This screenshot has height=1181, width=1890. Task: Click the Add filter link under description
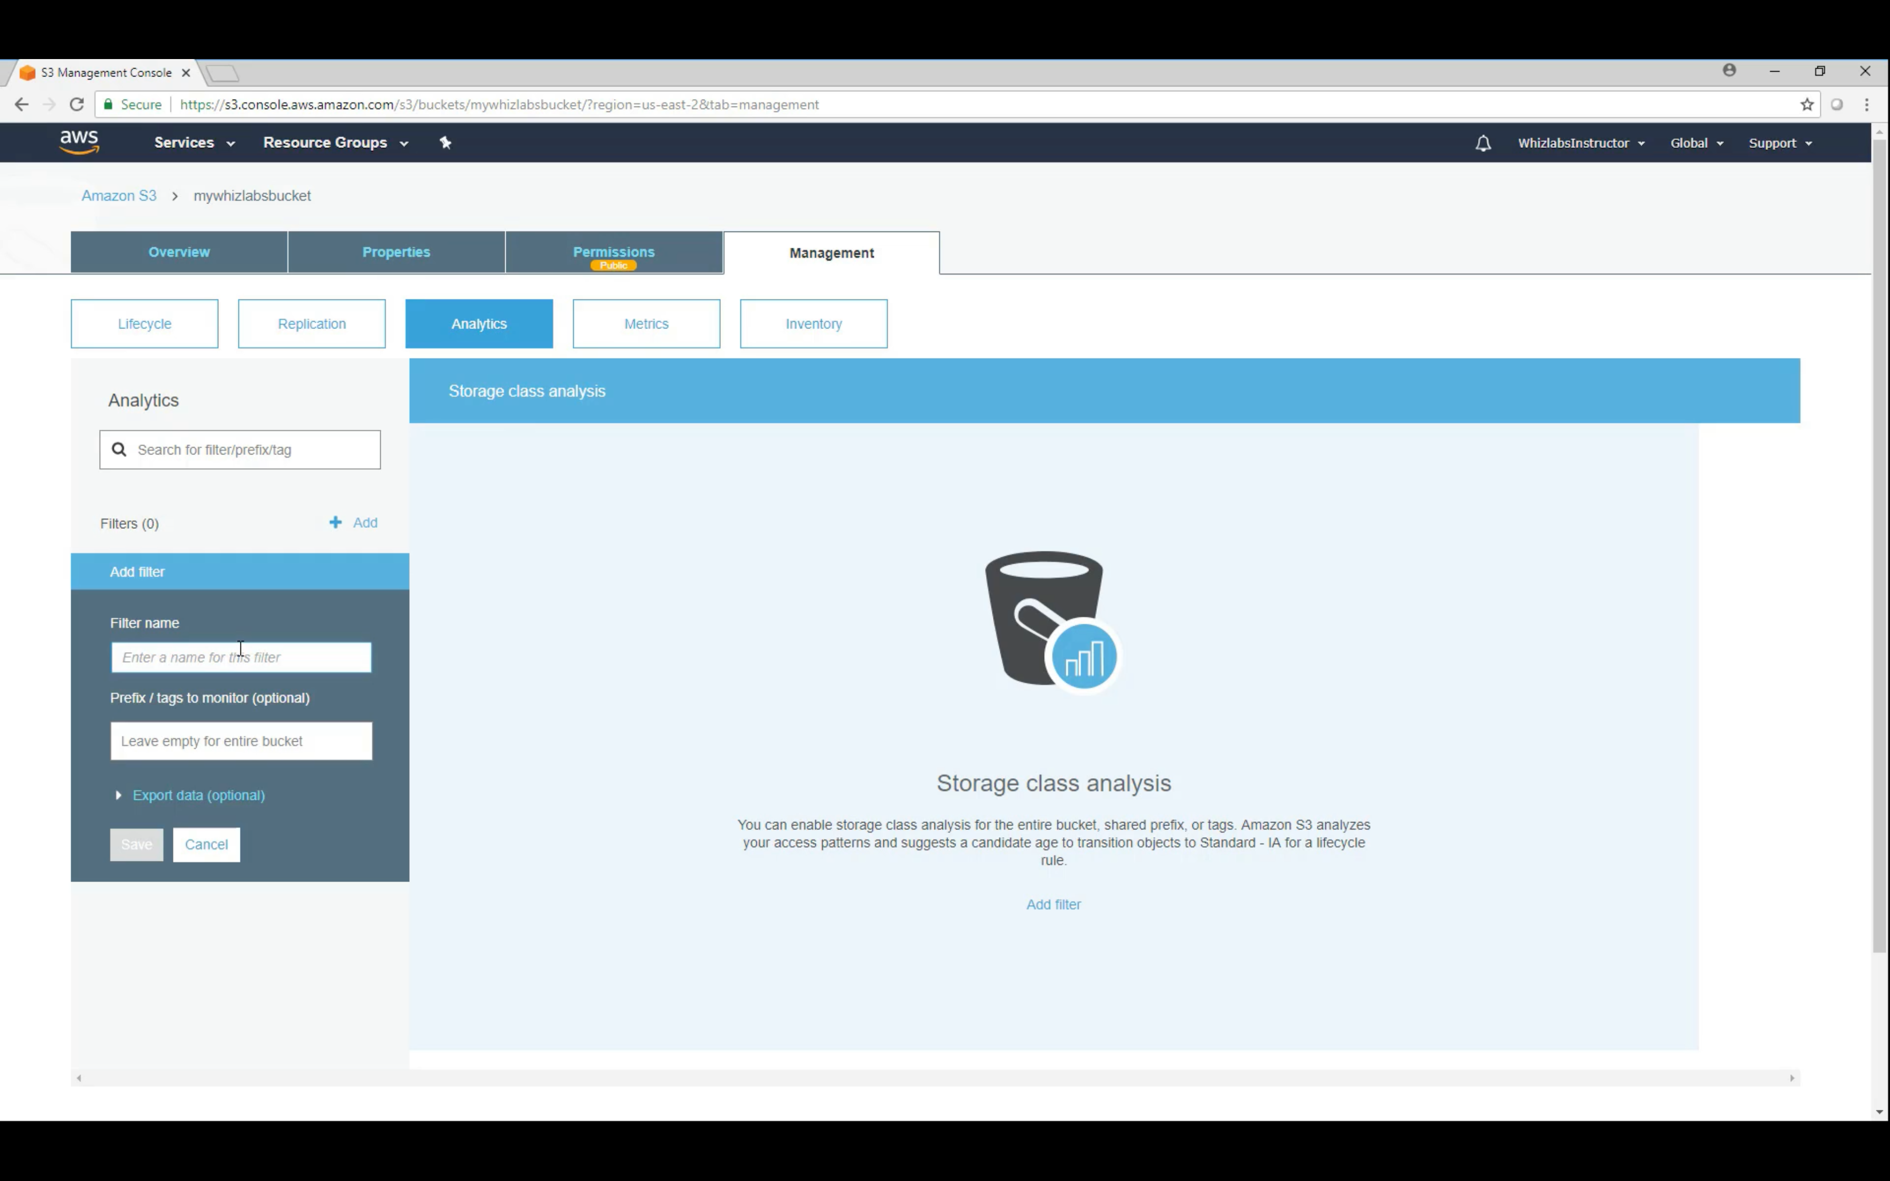pos(1053,905)
